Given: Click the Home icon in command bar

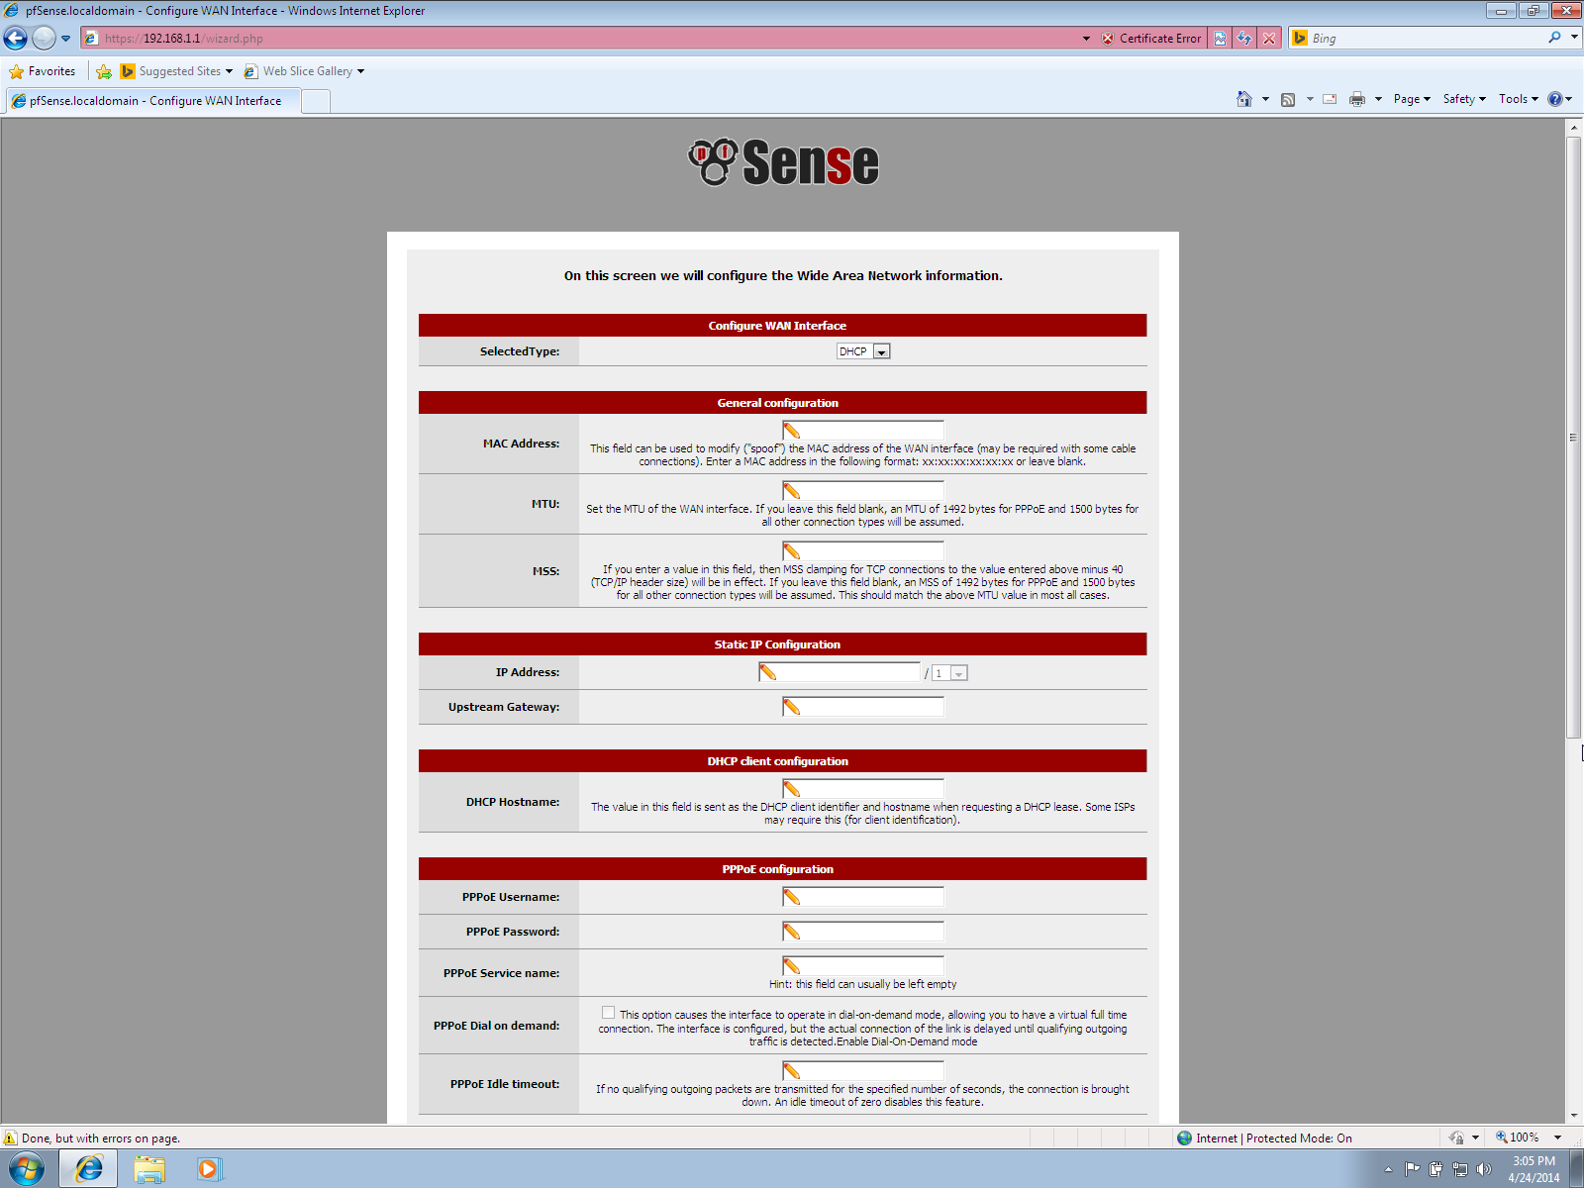Looking at the screenshot, I should 1244,99.
